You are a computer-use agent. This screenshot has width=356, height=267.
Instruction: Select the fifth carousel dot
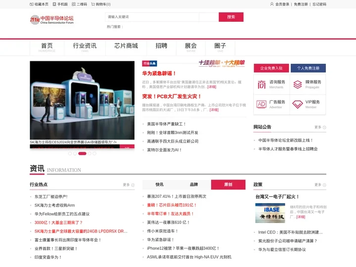(x=94, y=154)
